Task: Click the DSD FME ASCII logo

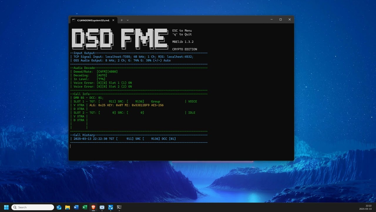Action: point(120,39)
